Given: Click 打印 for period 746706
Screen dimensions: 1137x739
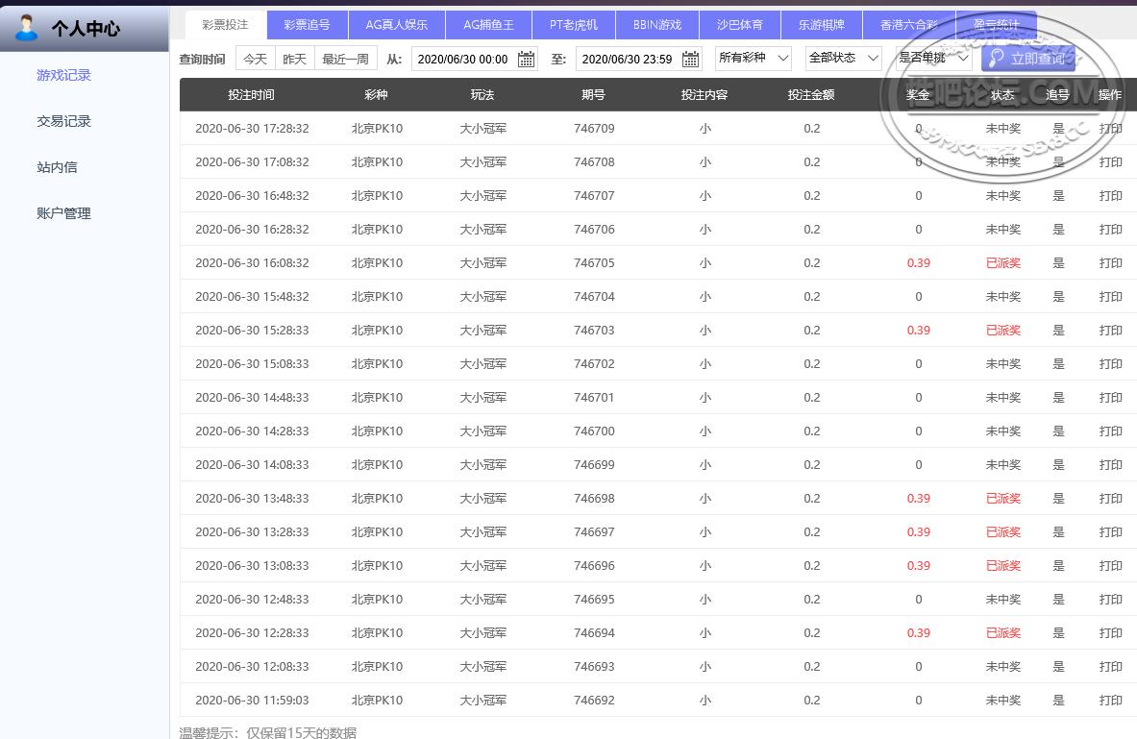Looking at the screenshot, I should [1110, 229].
